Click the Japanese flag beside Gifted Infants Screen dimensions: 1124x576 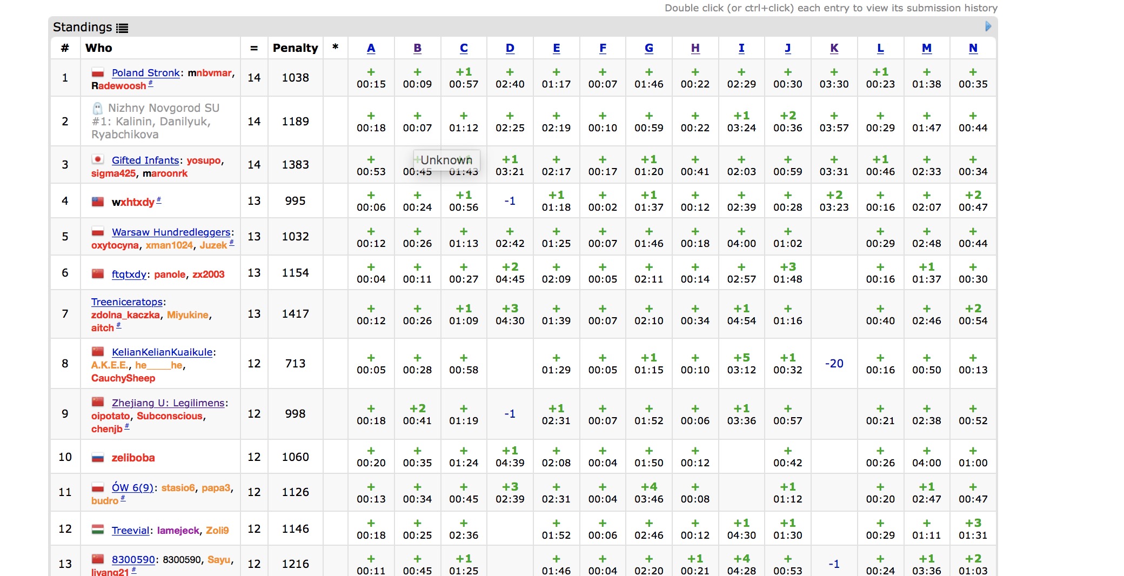(98, 160)
